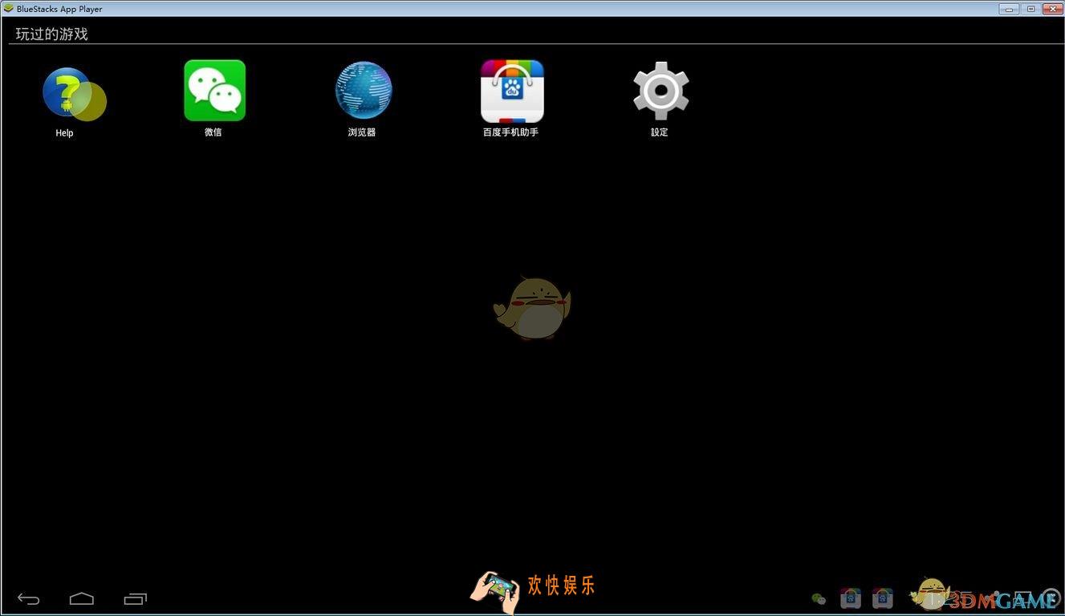Open the 百度手机助手 app
This screenshot has height=616, width=1065.
[x=512, y=91]
